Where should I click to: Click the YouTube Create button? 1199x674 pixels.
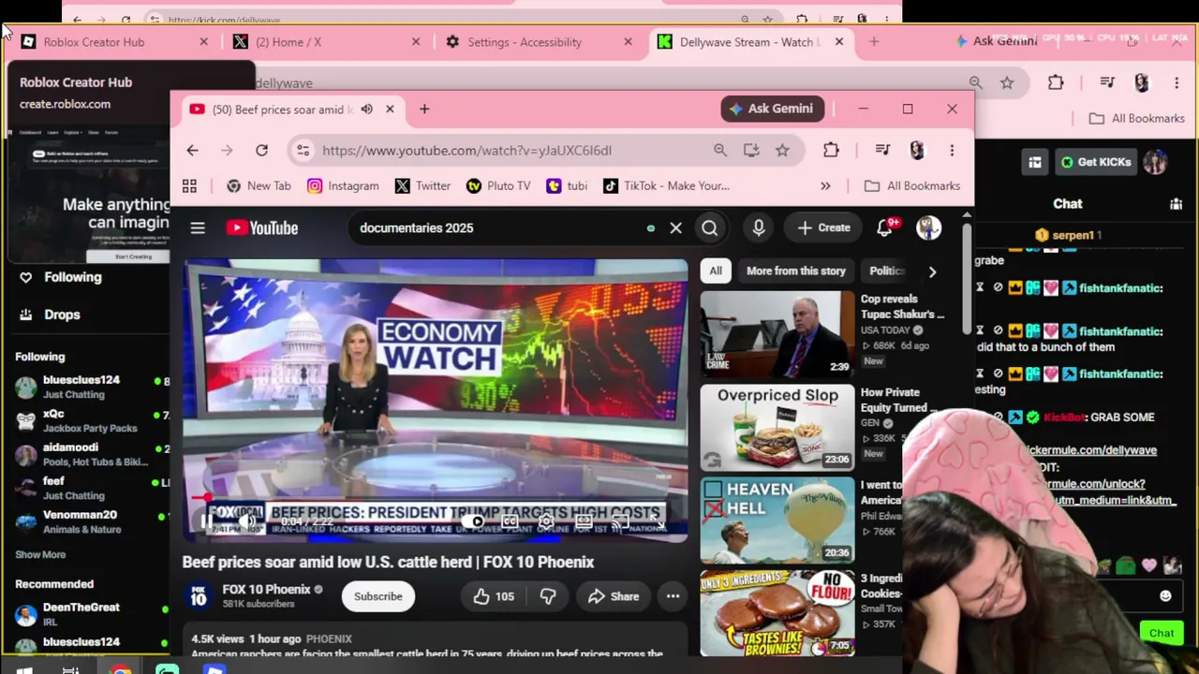pyautogui.click(x=824, y=227)
